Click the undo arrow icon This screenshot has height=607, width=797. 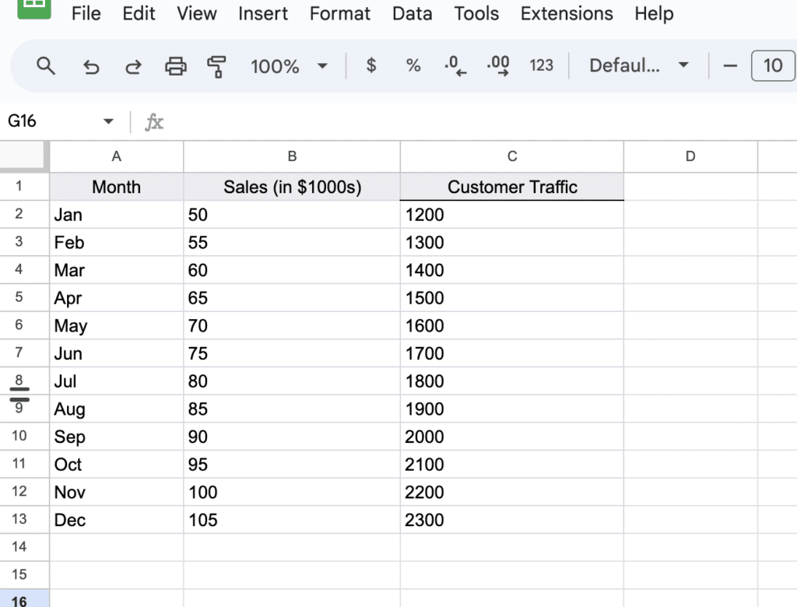click(91, 67)
